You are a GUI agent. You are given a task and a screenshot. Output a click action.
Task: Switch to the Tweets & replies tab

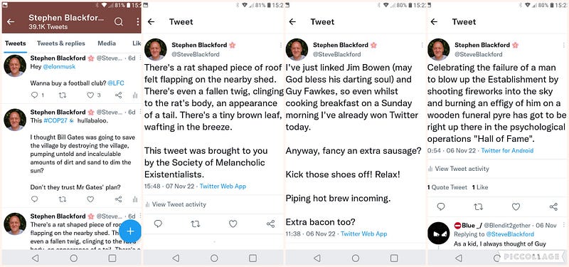point(61,43)
